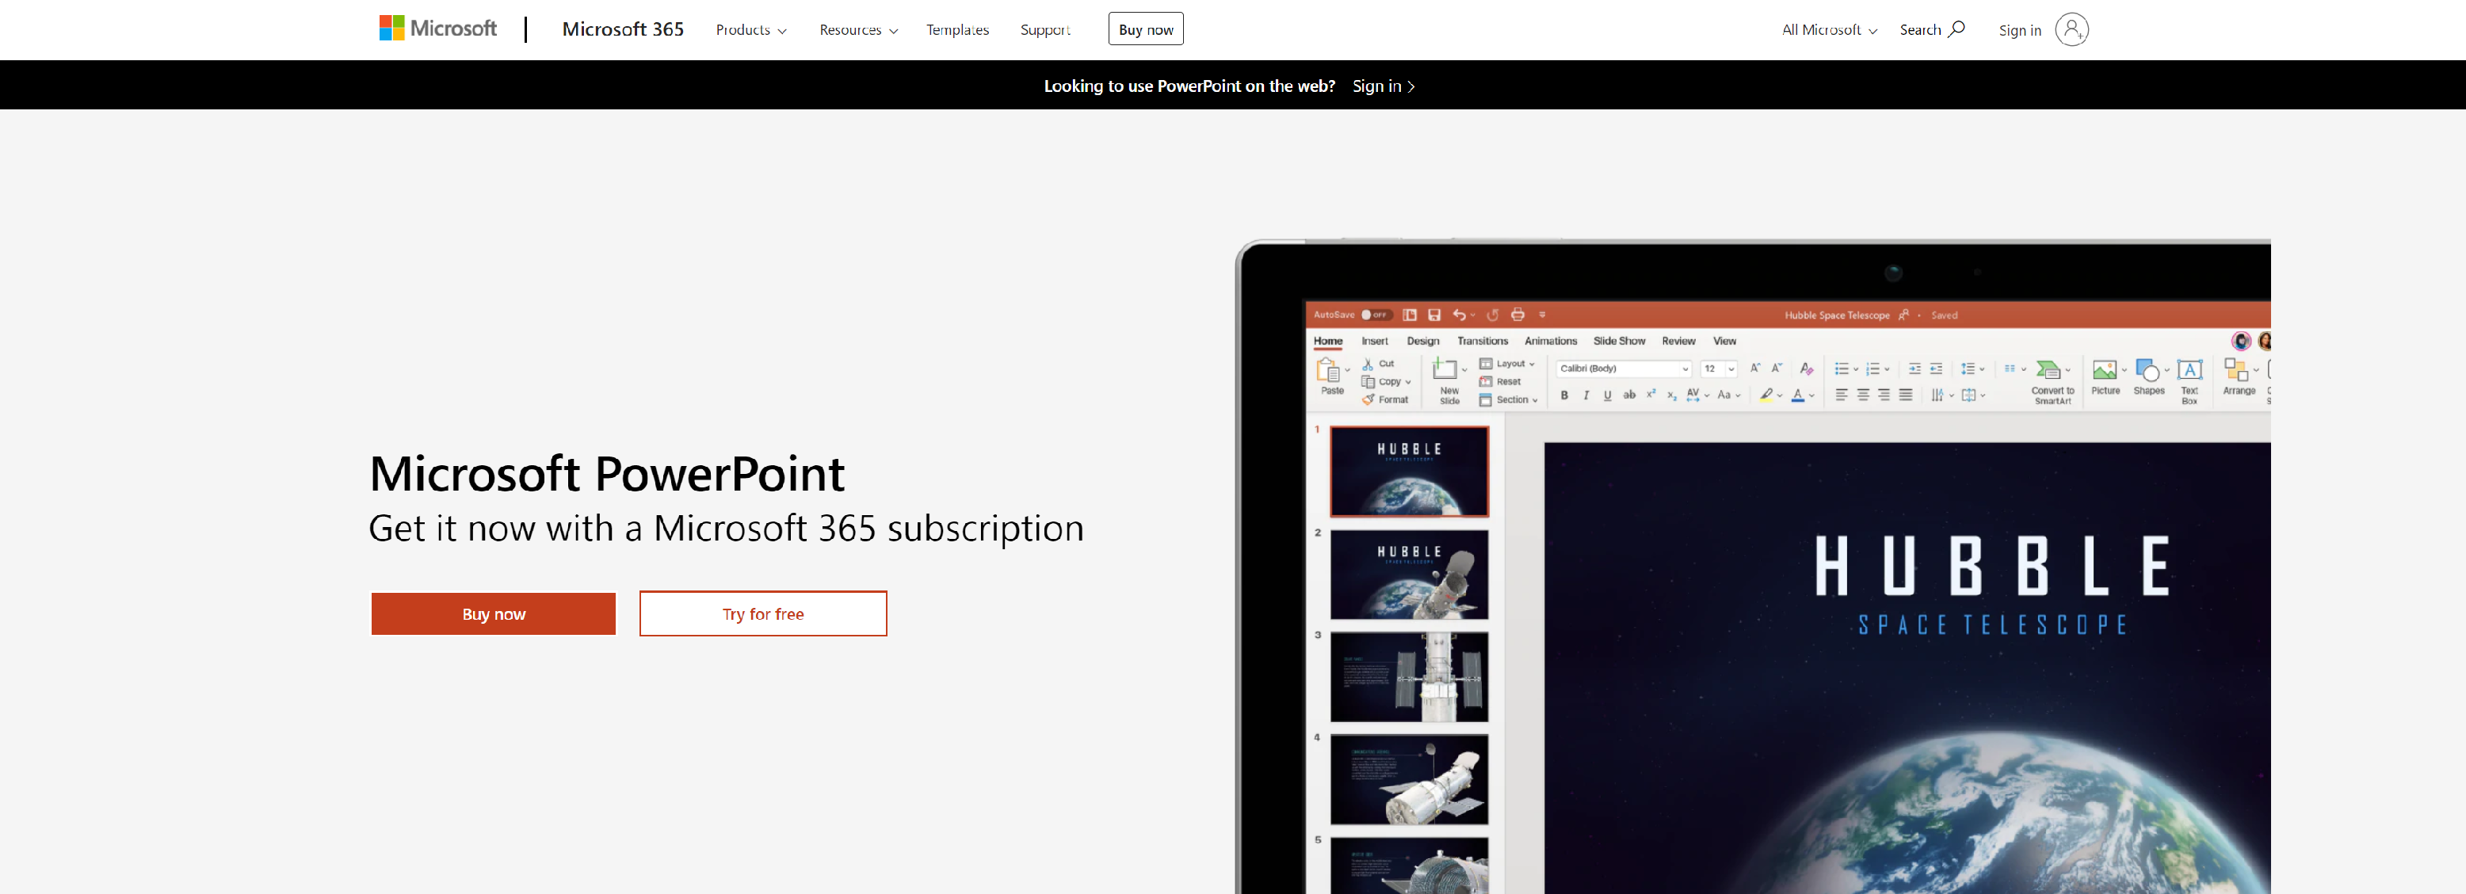Click the Convert to SmartArt icon
Viewport: 2466px width, 894px height.
tap(2048, 369)
